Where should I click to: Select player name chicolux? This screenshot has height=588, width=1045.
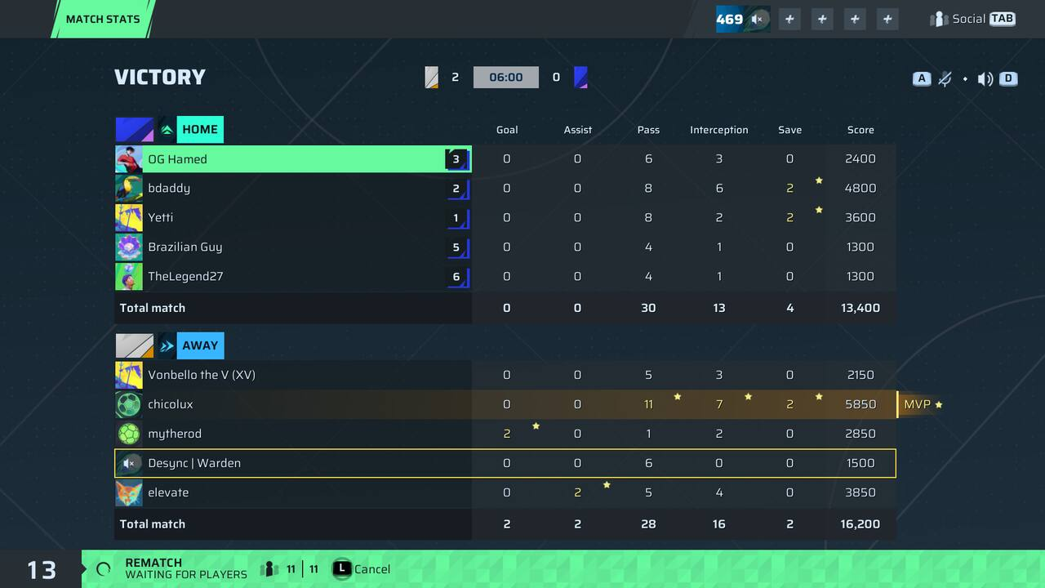coord(171,404)
